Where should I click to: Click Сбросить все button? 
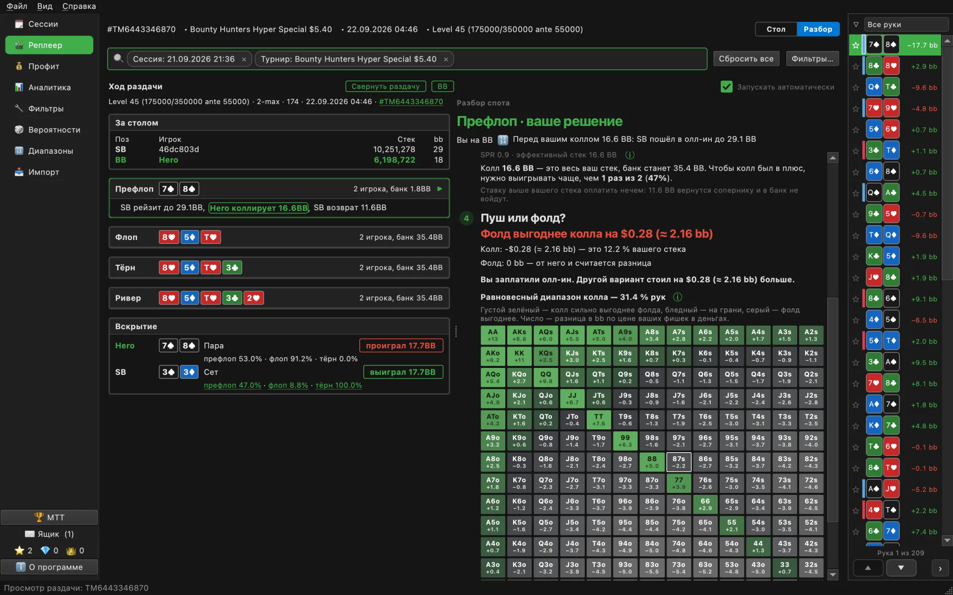[746, 59]
